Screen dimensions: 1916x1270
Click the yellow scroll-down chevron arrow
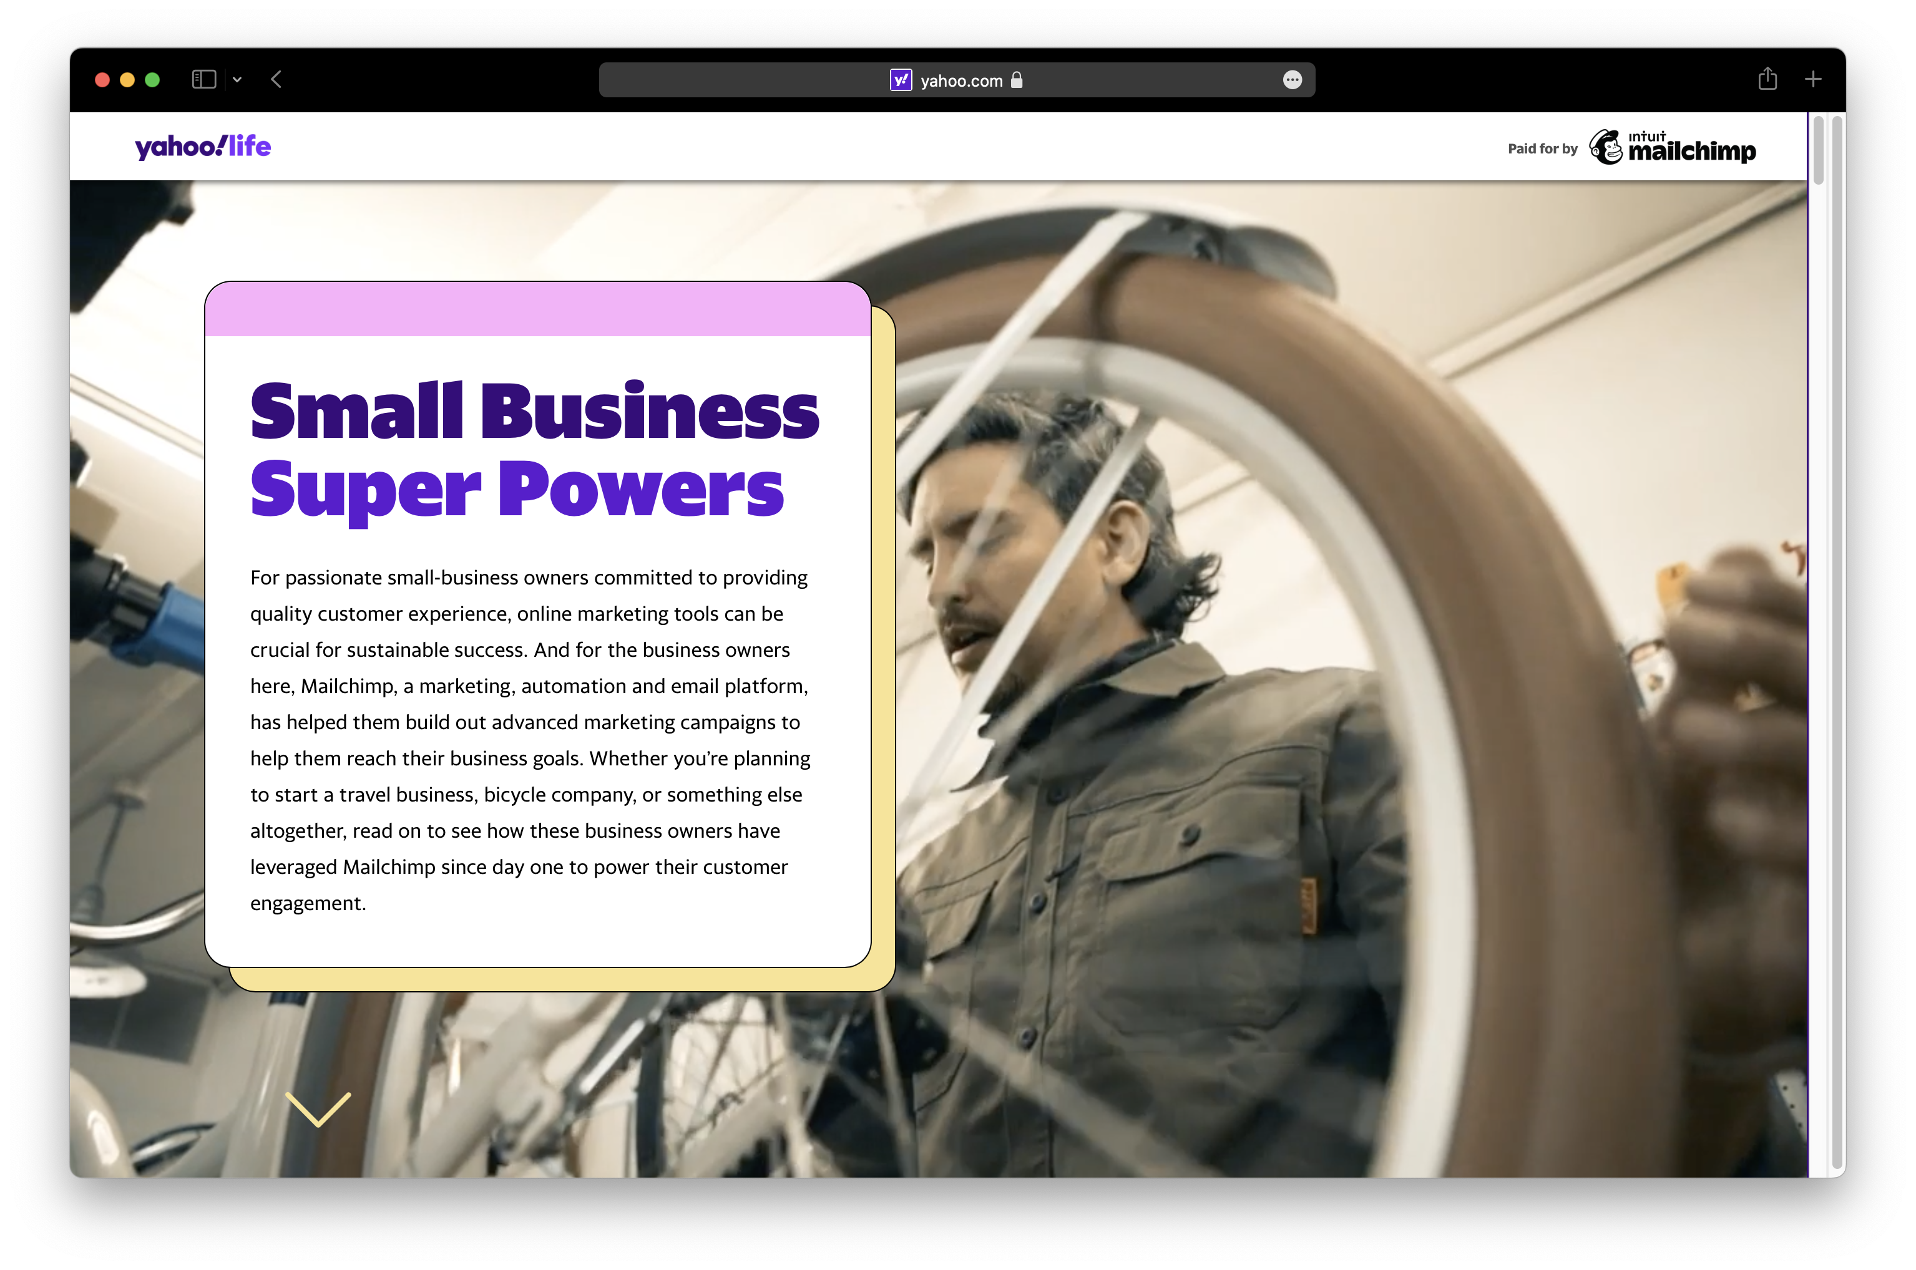coord(318,1109)
